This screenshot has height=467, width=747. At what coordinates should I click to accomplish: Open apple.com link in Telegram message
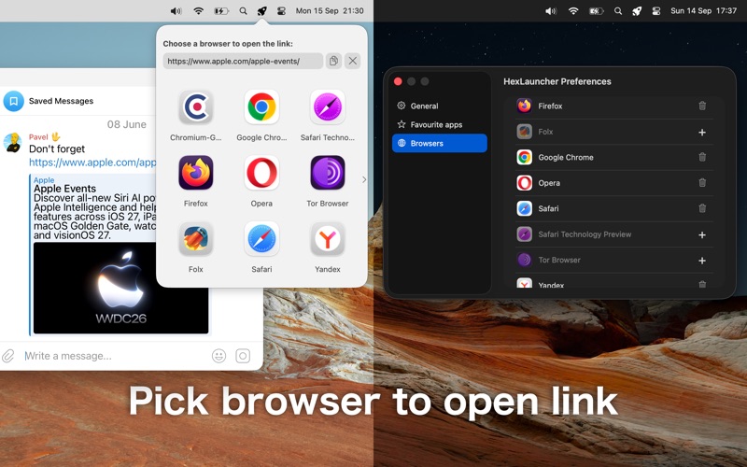(x=92, y=163)
